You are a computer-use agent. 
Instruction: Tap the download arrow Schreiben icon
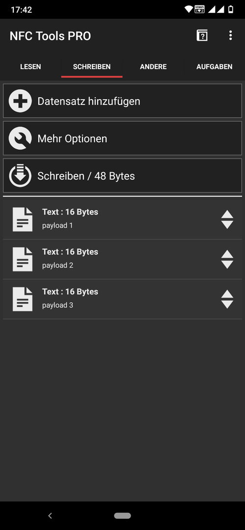20,176
